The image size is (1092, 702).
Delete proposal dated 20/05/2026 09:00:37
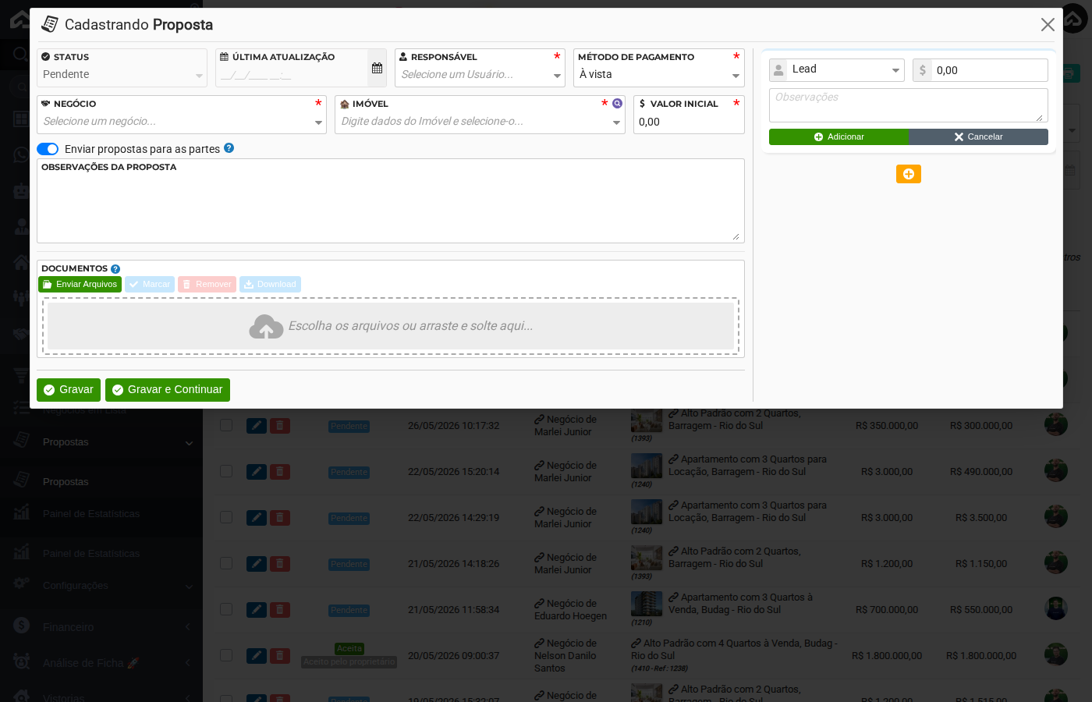click(x=280, y=656)
